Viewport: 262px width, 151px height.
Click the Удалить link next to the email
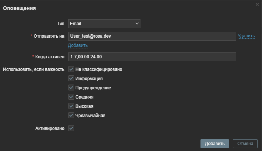point(246,36)
